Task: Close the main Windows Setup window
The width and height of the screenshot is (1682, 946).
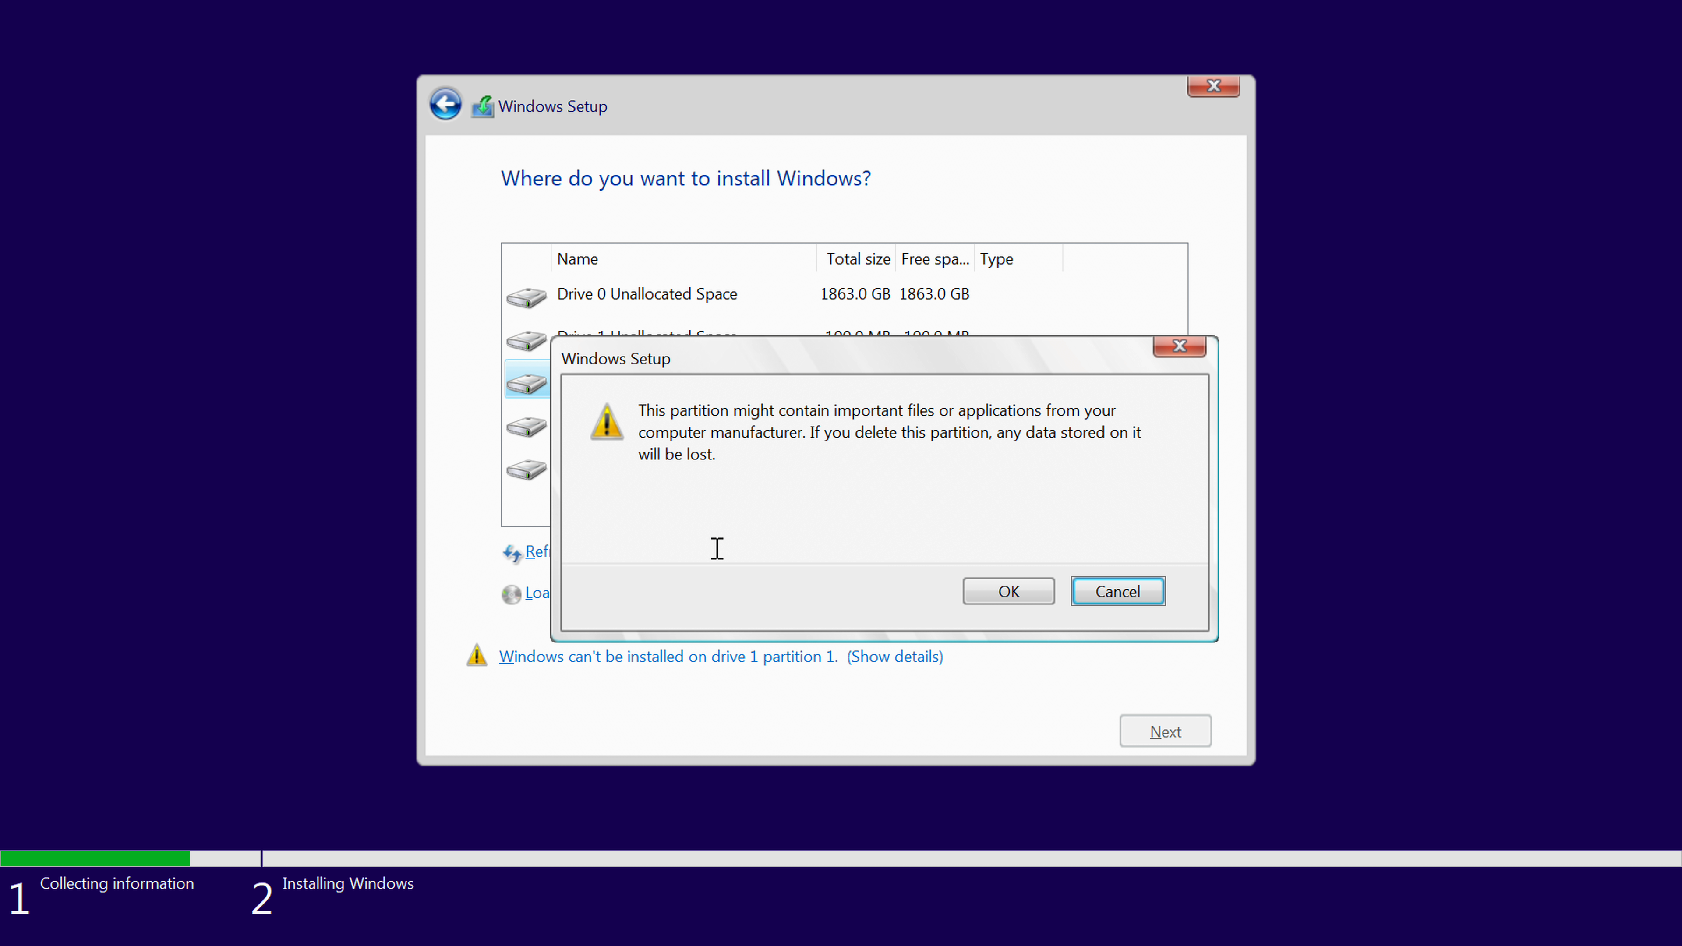Action: (x=1213, y=86)
